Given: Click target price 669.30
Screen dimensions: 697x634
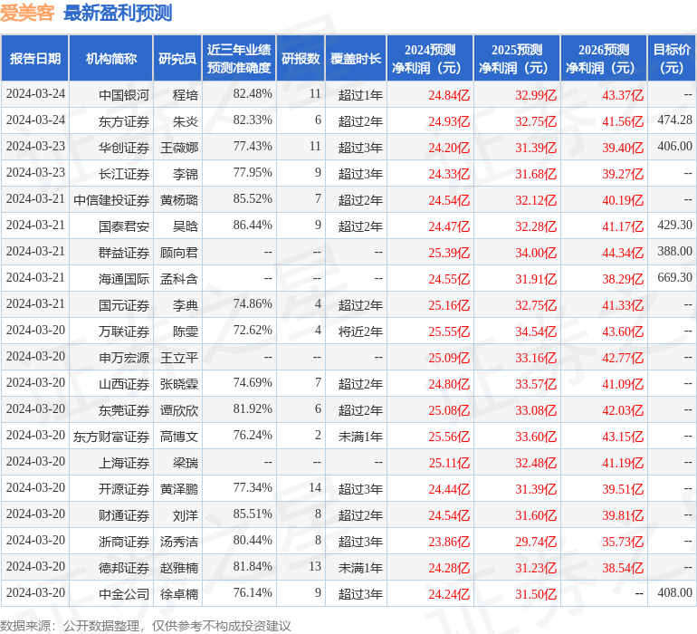Looking at the screenshot, I should pyautogui.click(x=674, y=278).
